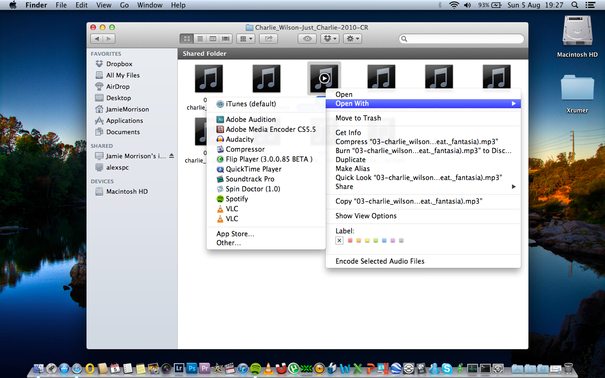Choose Spotify in the Open With submenu
The image size is (605, 378).
(266, 199)
